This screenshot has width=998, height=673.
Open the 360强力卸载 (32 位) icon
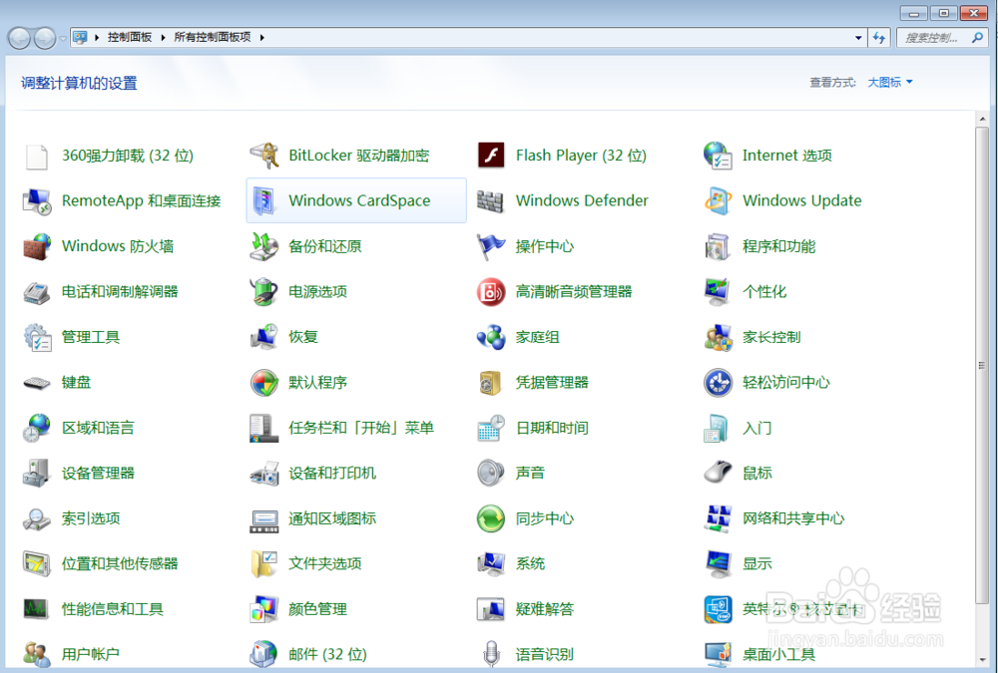[x=37, y=156]
